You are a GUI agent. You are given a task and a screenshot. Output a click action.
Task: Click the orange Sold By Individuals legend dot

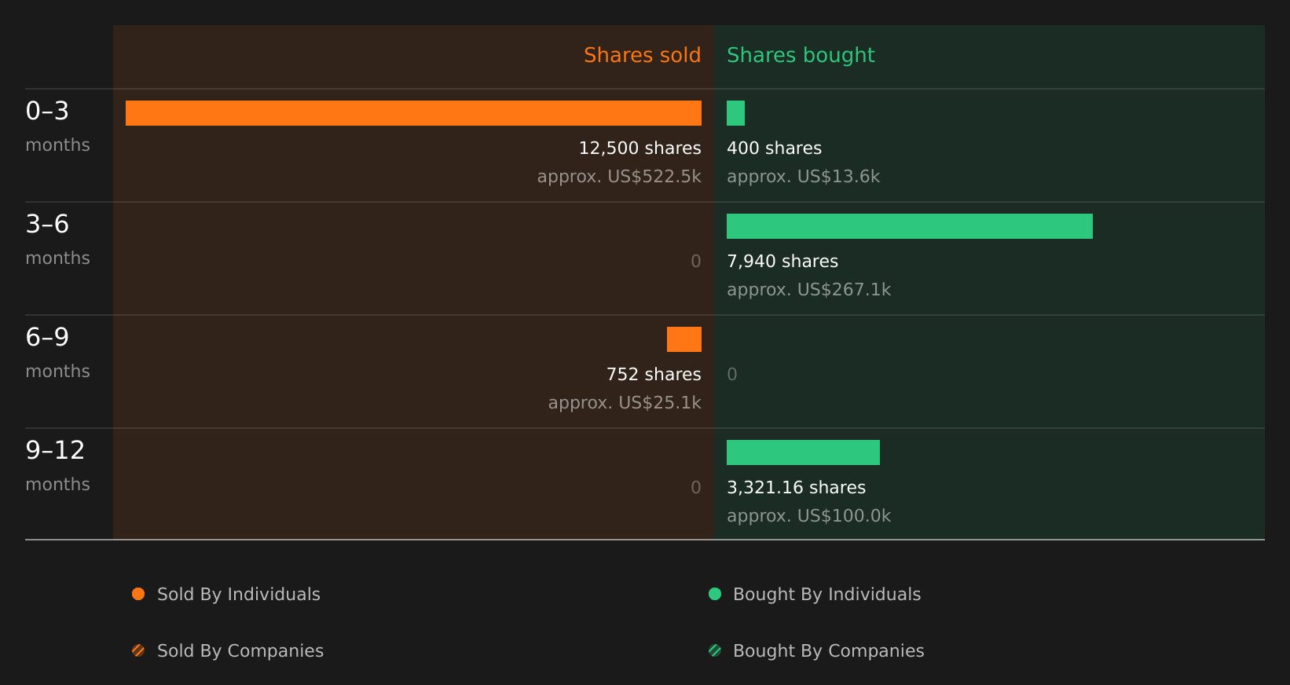[138, 594]
